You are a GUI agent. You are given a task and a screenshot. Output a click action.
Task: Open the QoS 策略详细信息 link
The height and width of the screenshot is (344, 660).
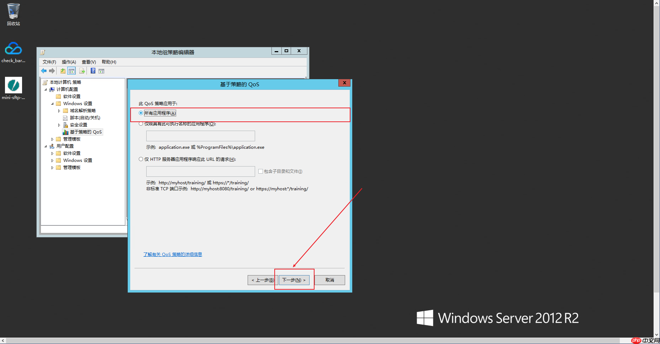173,254
